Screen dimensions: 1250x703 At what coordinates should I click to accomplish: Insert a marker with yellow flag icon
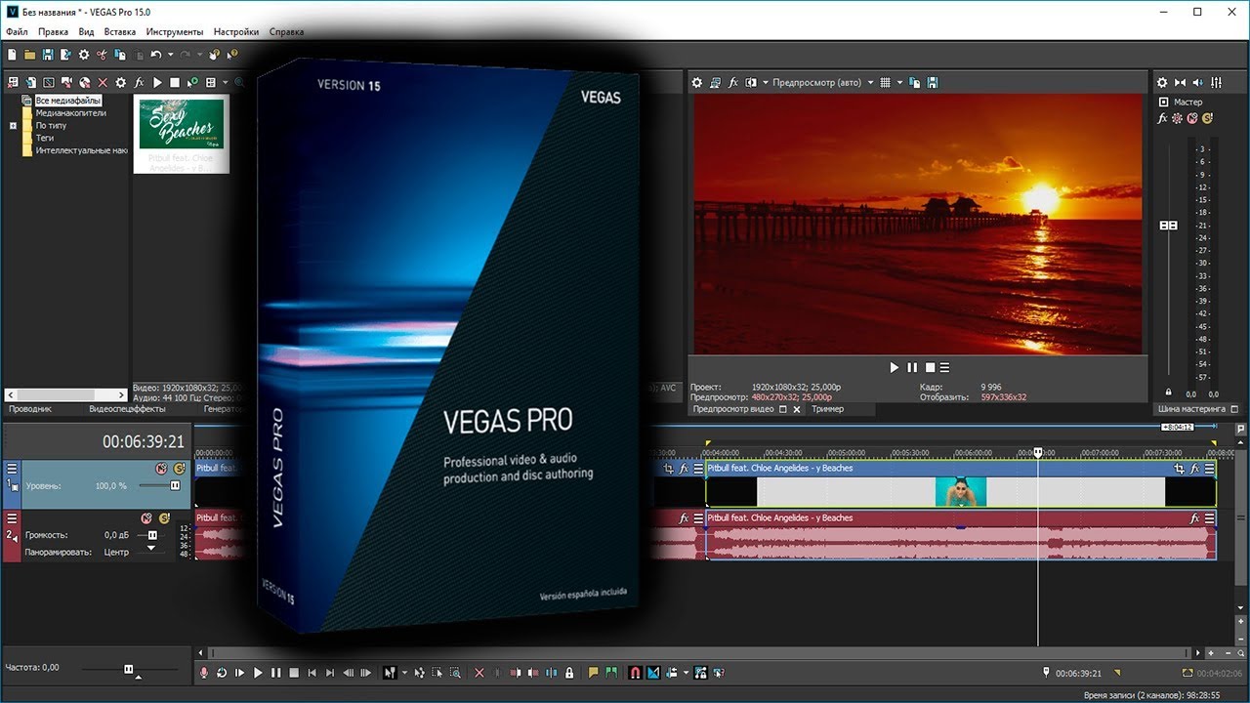tap(593, 673)
